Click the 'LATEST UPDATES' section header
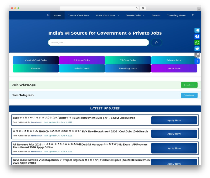 [x=105, y=109]
